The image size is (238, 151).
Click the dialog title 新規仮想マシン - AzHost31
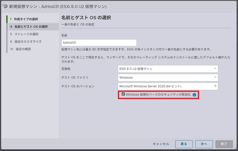click(x=58, y=7)
